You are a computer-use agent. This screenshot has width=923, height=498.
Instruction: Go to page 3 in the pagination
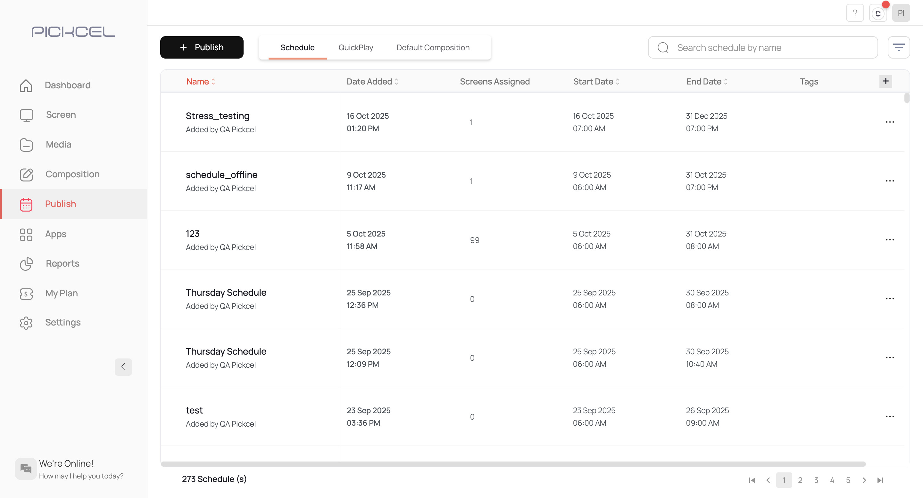816,480
